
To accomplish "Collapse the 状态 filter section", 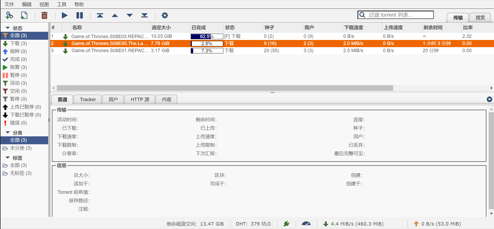I will (x=8, y=28).
